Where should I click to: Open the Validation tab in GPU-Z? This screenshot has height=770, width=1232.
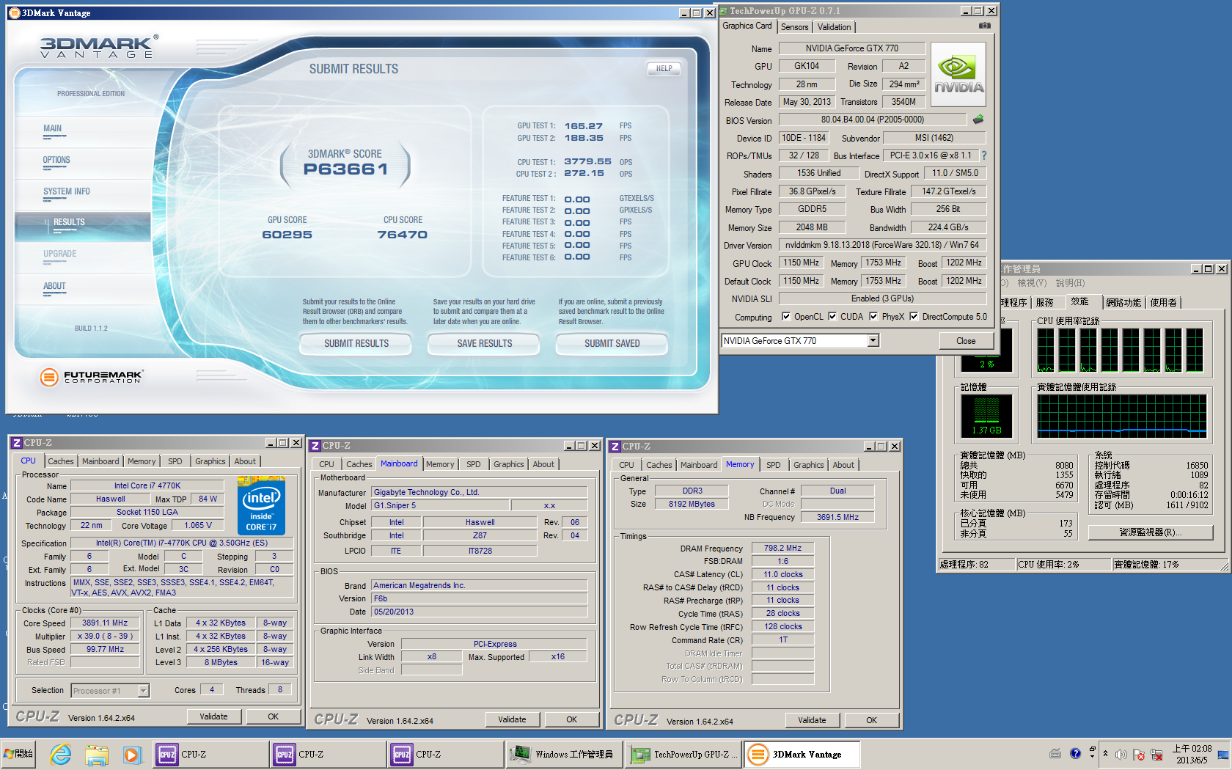[x=835, y=27]
